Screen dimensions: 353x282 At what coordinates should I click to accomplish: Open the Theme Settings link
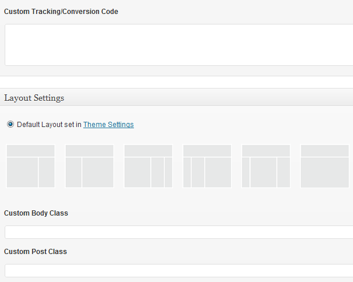tap(108, 125)
